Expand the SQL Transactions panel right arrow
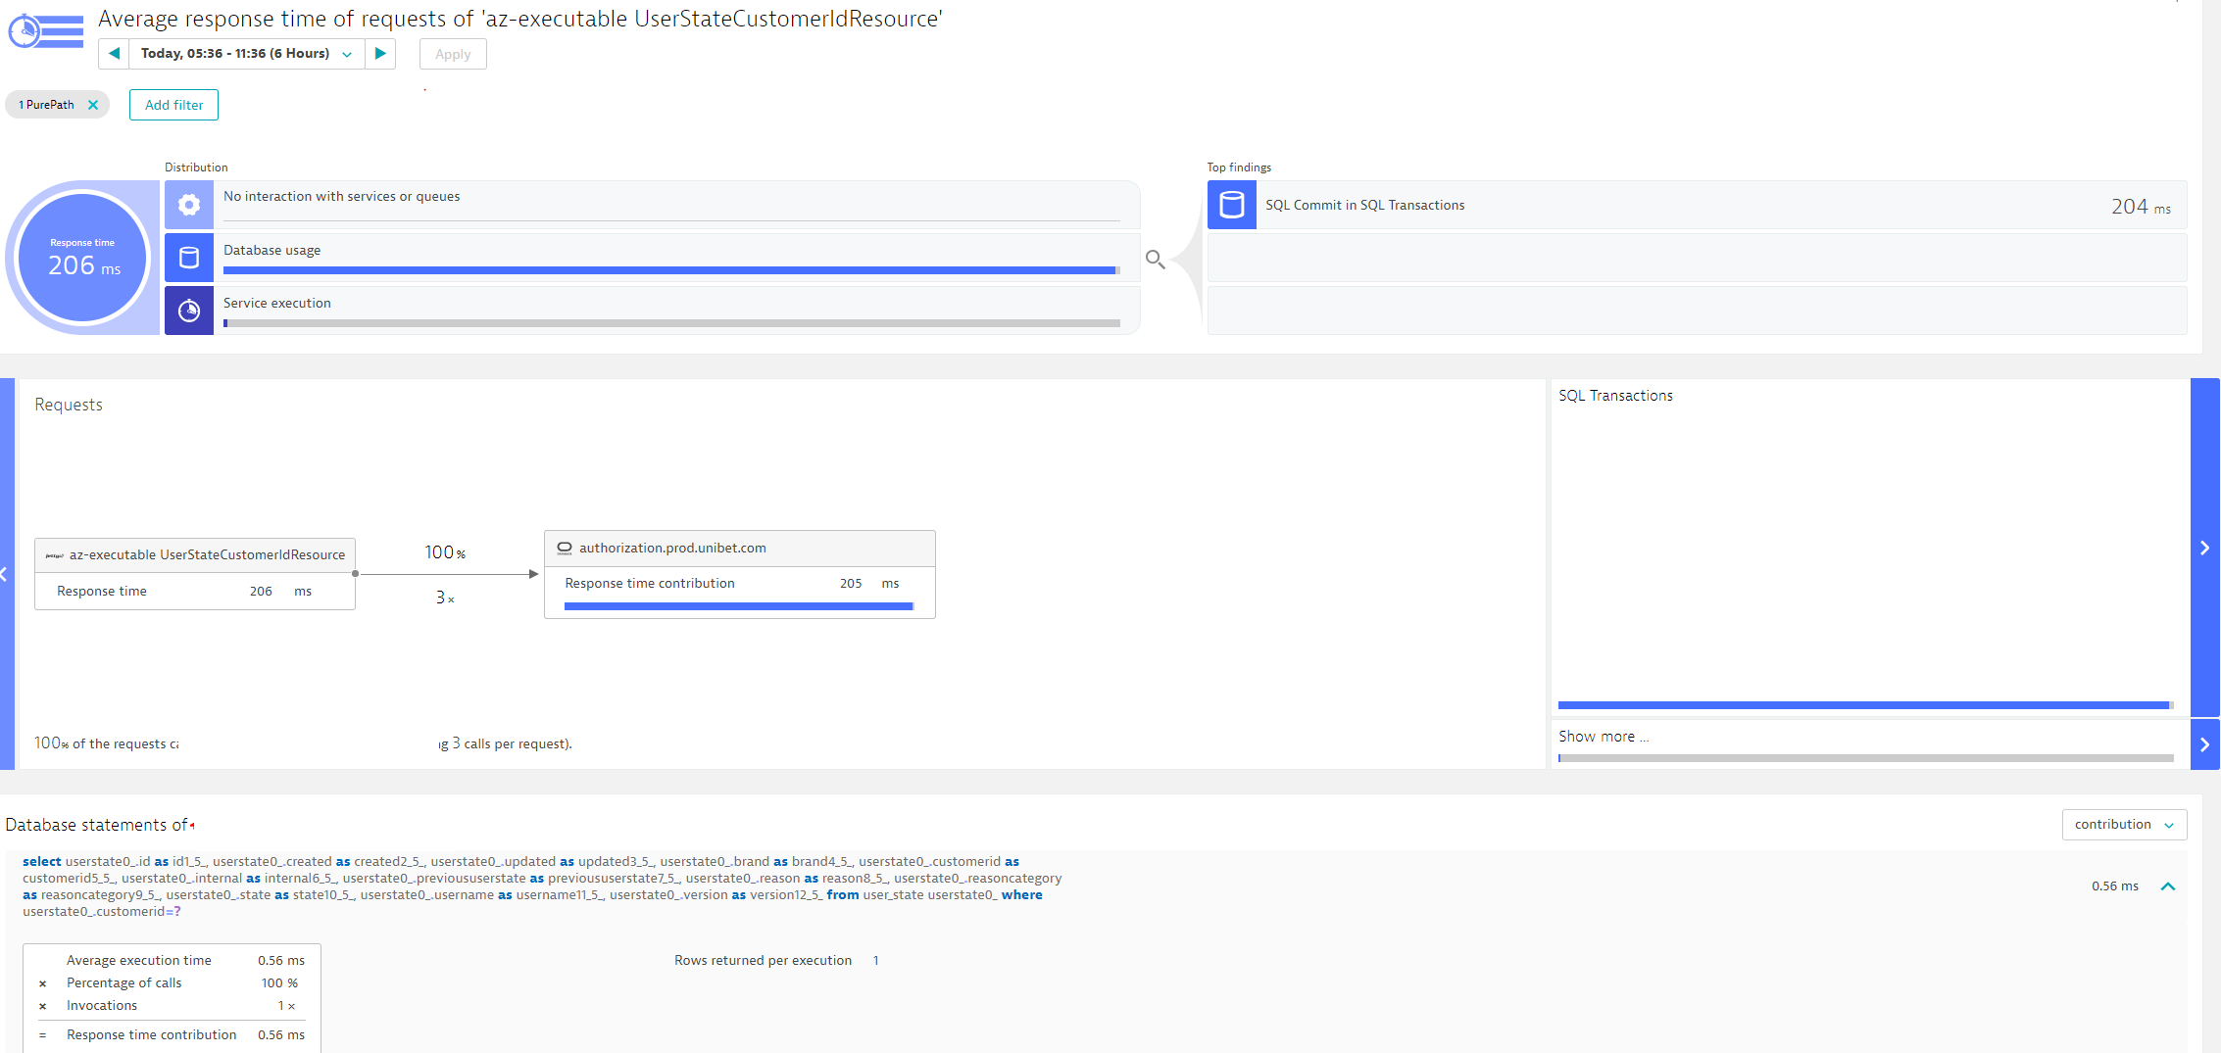 tap(2204, 548)
